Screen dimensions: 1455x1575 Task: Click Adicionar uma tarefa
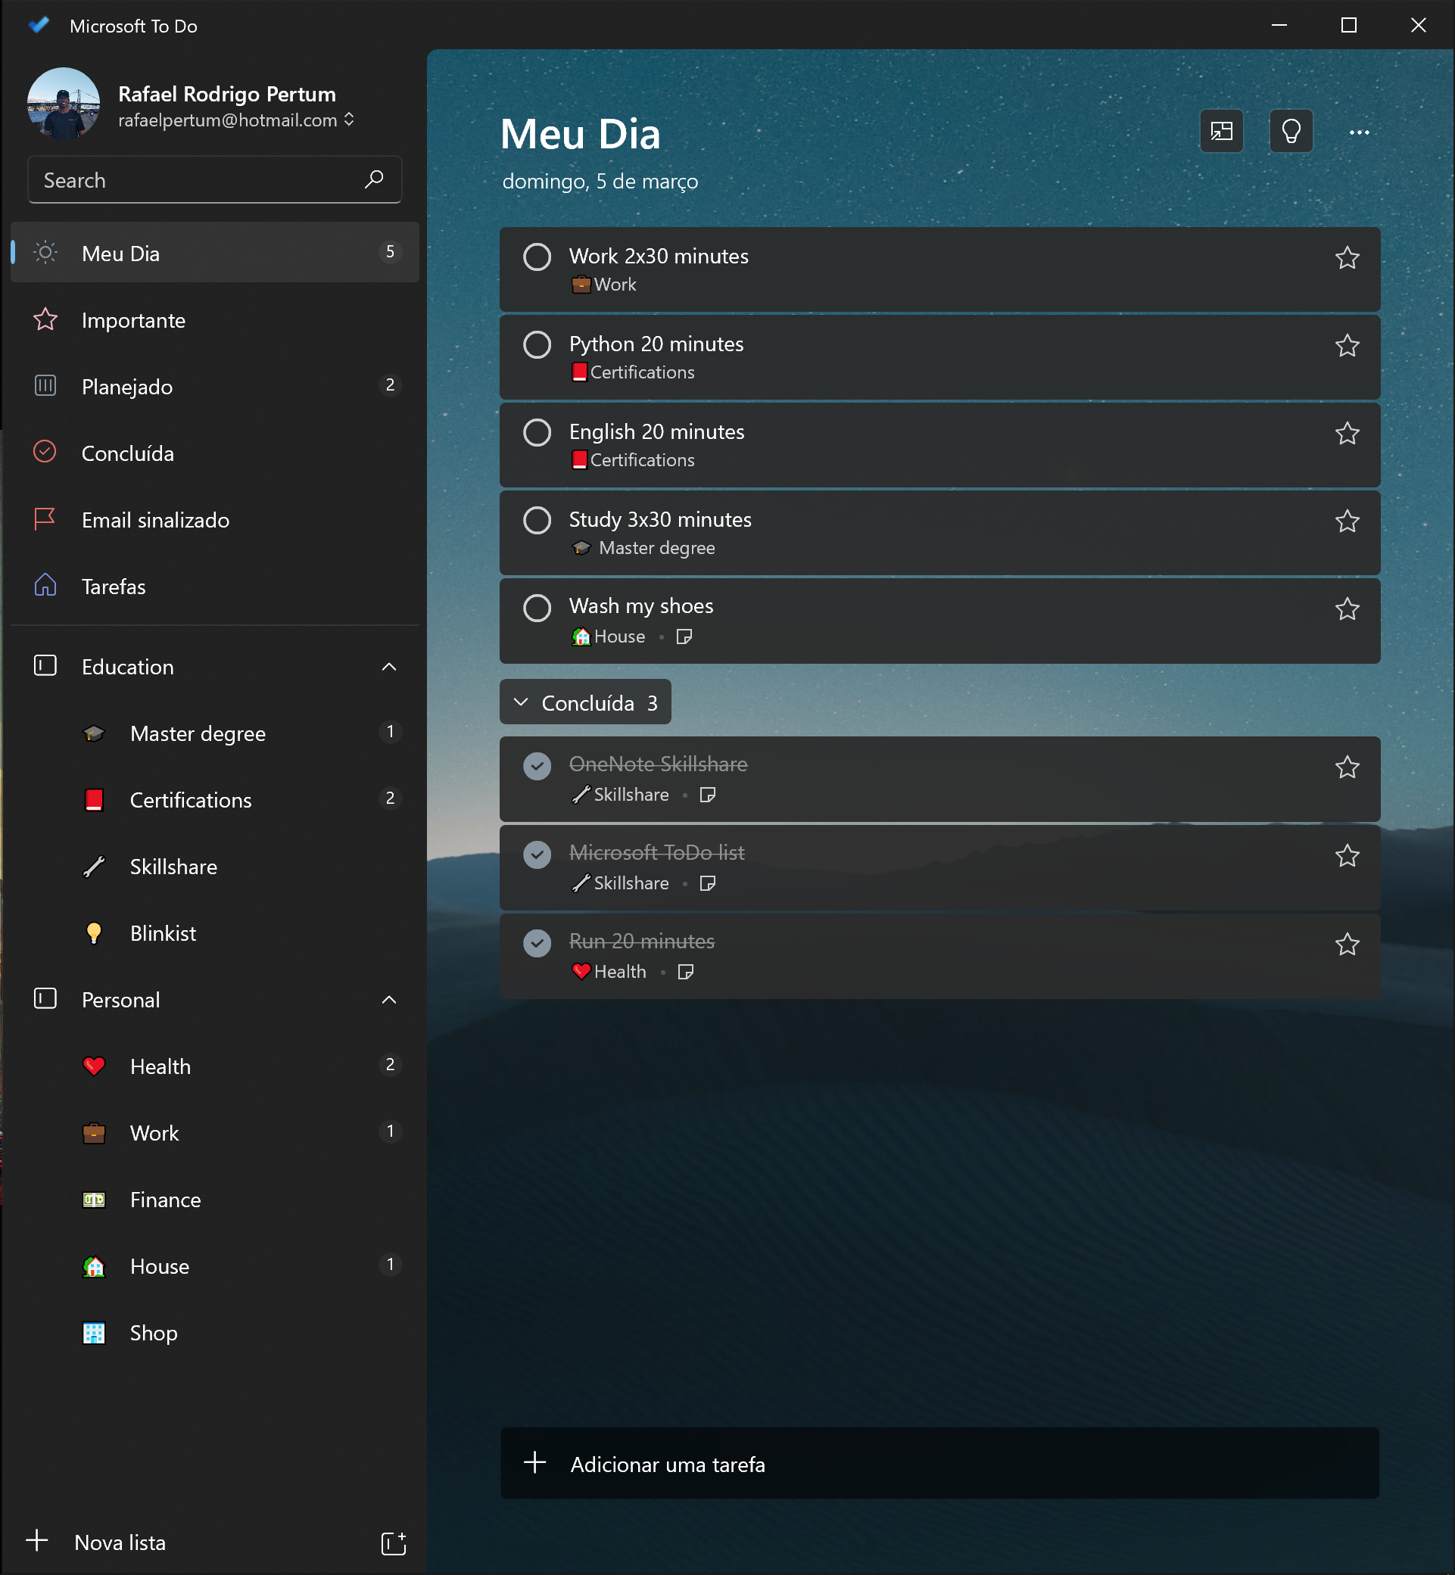(x=939, y=1464)
